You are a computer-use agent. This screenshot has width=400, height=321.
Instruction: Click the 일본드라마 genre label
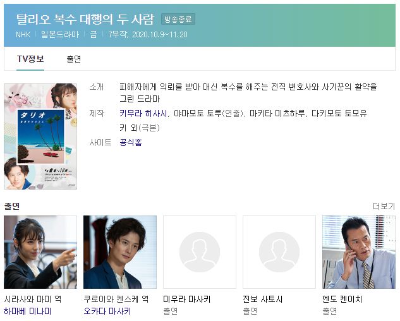pos(60,35)
